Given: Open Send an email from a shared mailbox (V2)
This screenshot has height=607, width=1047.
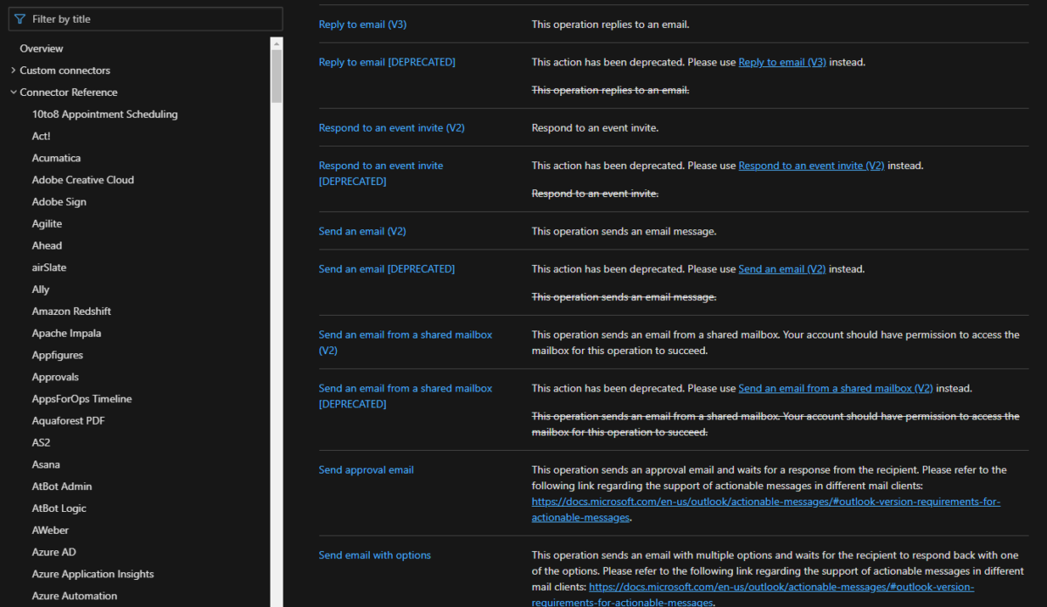Looking at the screenshot, I should [x=405, y=342].
